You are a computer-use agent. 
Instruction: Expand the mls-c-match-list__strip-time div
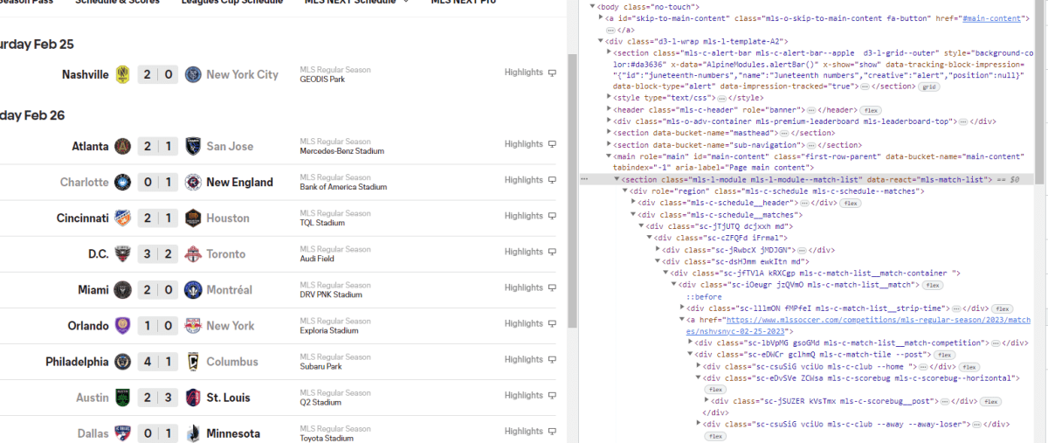point(684,308)
